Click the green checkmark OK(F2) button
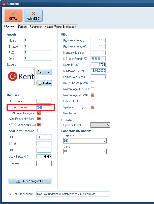The width and height of the screenshot is (154, 204). (x=13, y=16)
